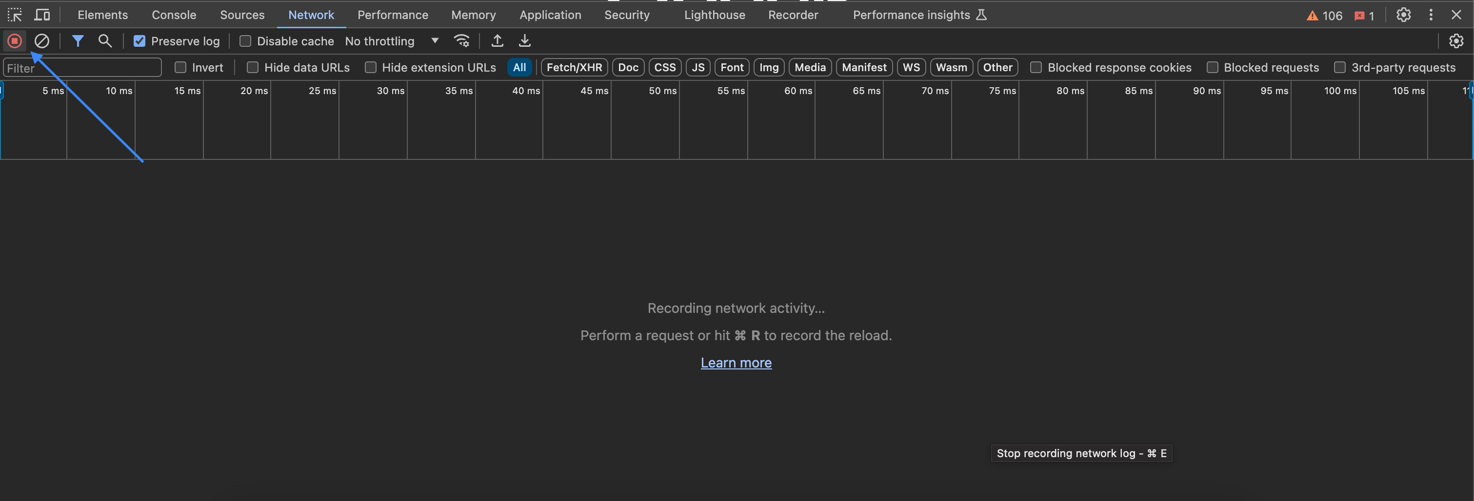Enable the Disable cache checkbox
The image size is (1474, 501).
[x=246, y=40]
